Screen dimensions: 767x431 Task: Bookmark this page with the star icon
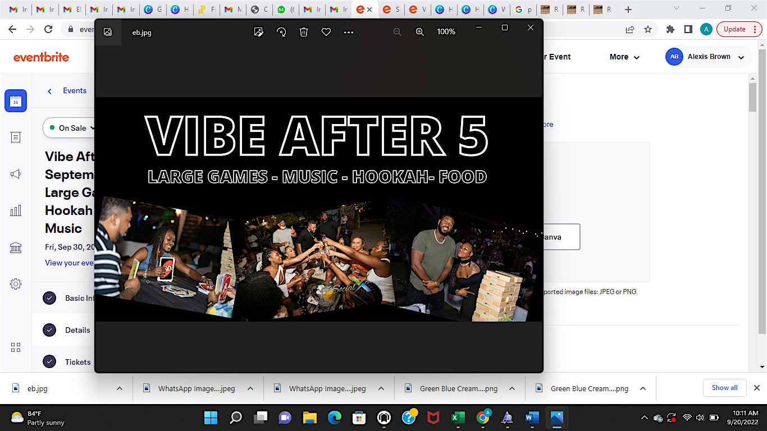coord(648,29)
